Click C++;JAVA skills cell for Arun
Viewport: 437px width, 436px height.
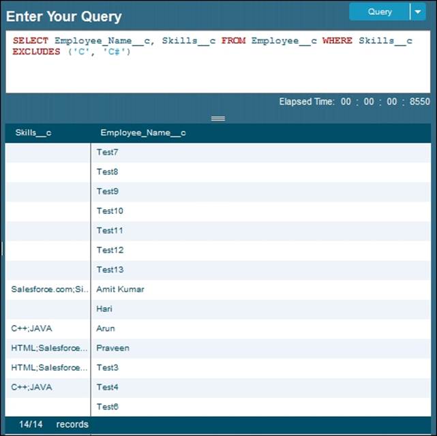point(31,328)
